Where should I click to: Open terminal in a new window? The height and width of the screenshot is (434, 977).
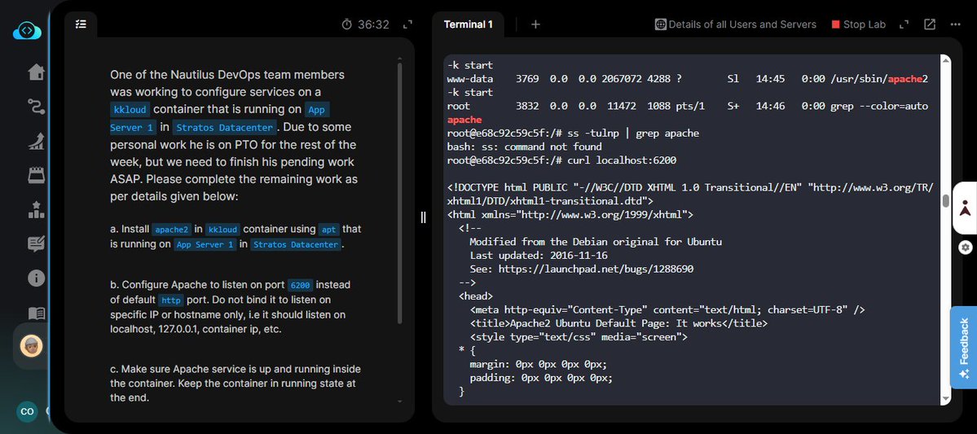pos(930,24)
